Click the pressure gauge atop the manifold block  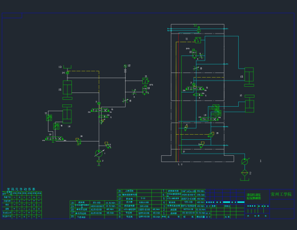pos(199,30)
